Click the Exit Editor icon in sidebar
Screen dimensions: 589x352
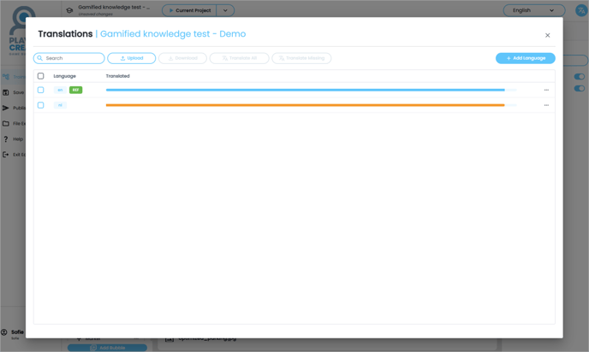[6, 155]
